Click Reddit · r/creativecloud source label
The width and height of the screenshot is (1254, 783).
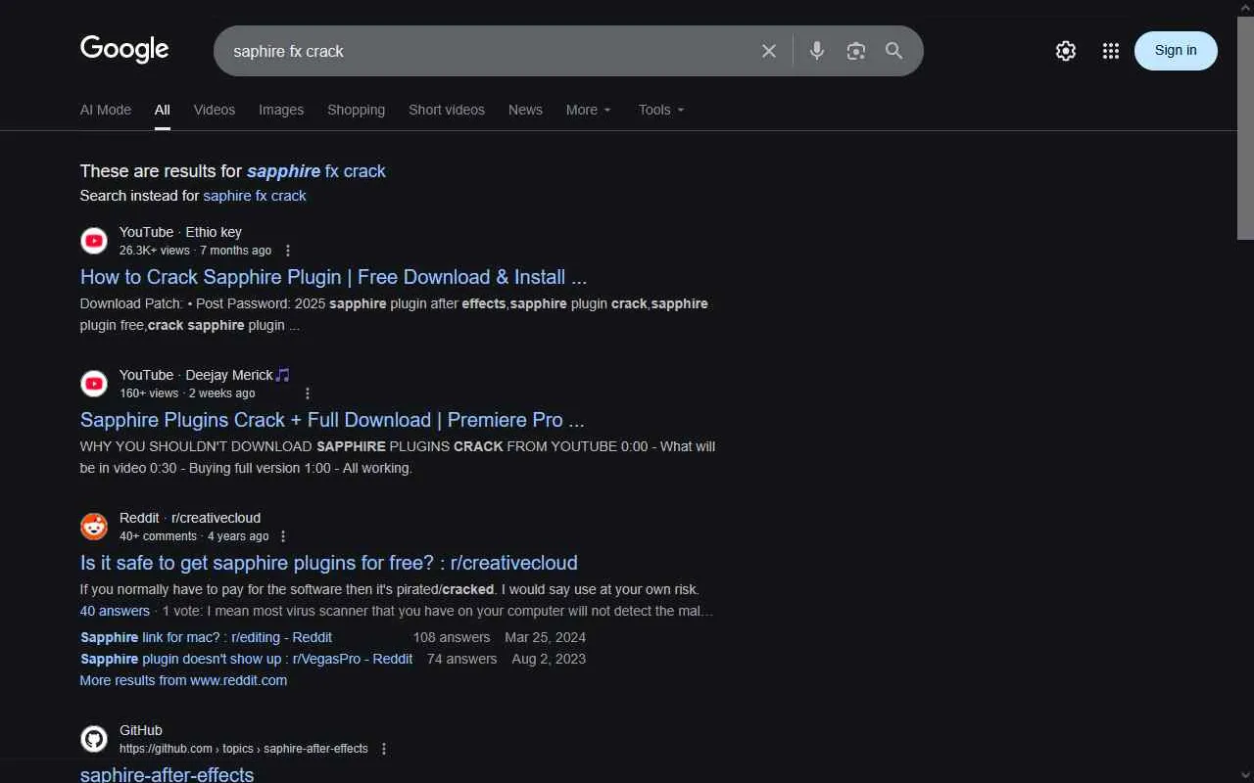pos(190,518)
